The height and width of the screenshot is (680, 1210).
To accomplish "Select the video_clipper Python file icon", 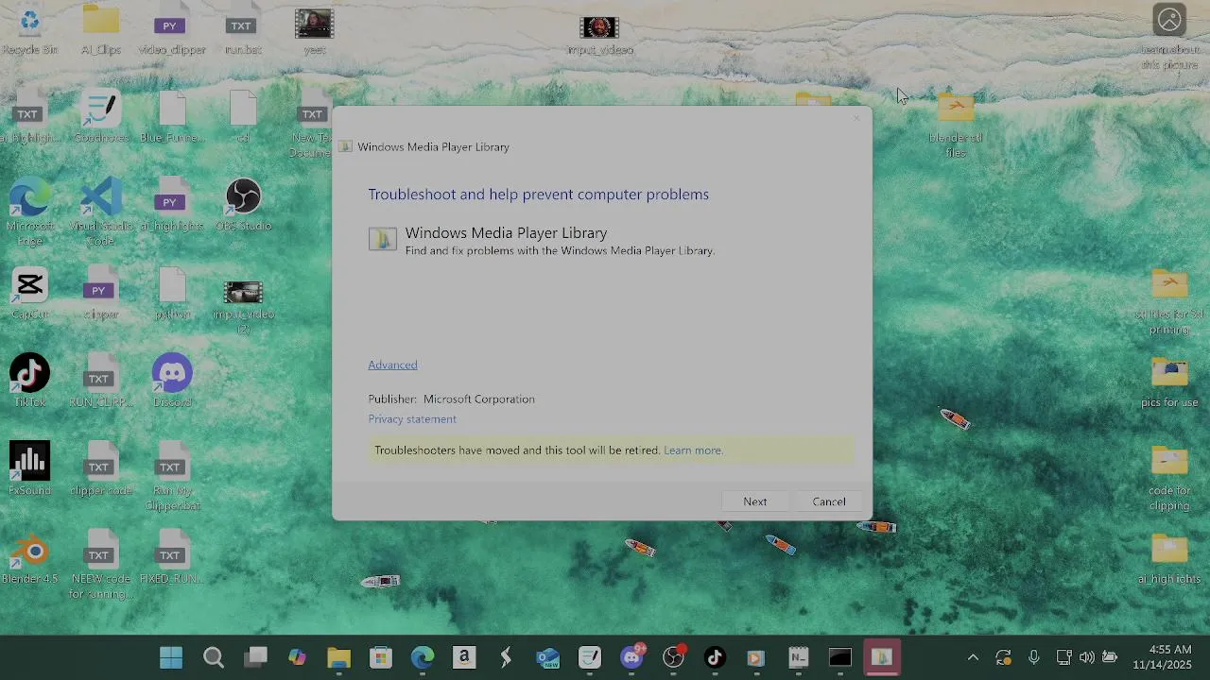I will click(x=171, y=30).
